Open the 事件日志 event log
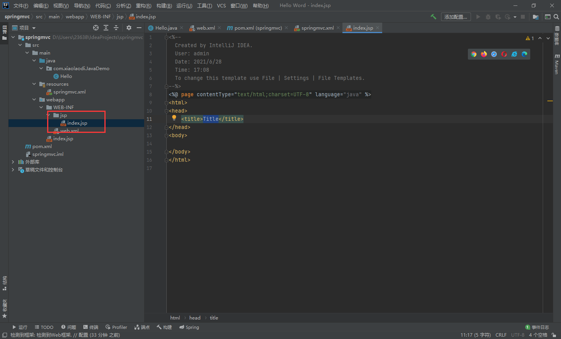Image resolution: width=561 pixels, height=339 pixels. pyautogui.click(x=537, y=327)
